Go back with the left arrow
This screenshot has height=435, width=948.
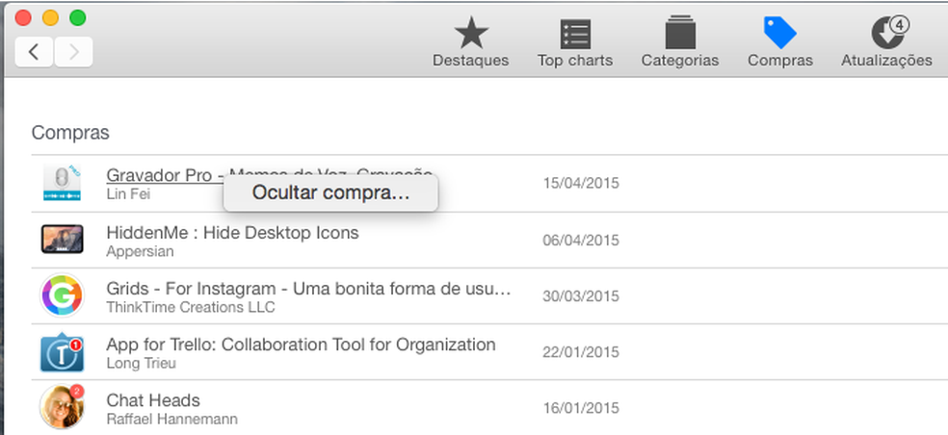click(x=34, y=52)
